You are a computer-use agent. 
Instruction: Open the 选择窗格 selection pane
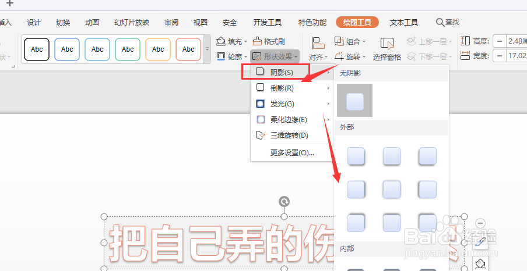click(x=387, y=49)
